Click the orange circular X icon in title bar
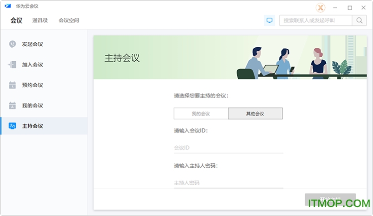 click(x=321, y=7)
